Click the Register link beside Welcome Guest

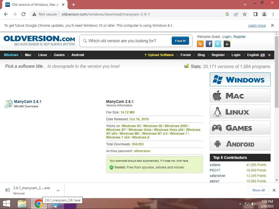pyautogui.click(x=239, y=37)
